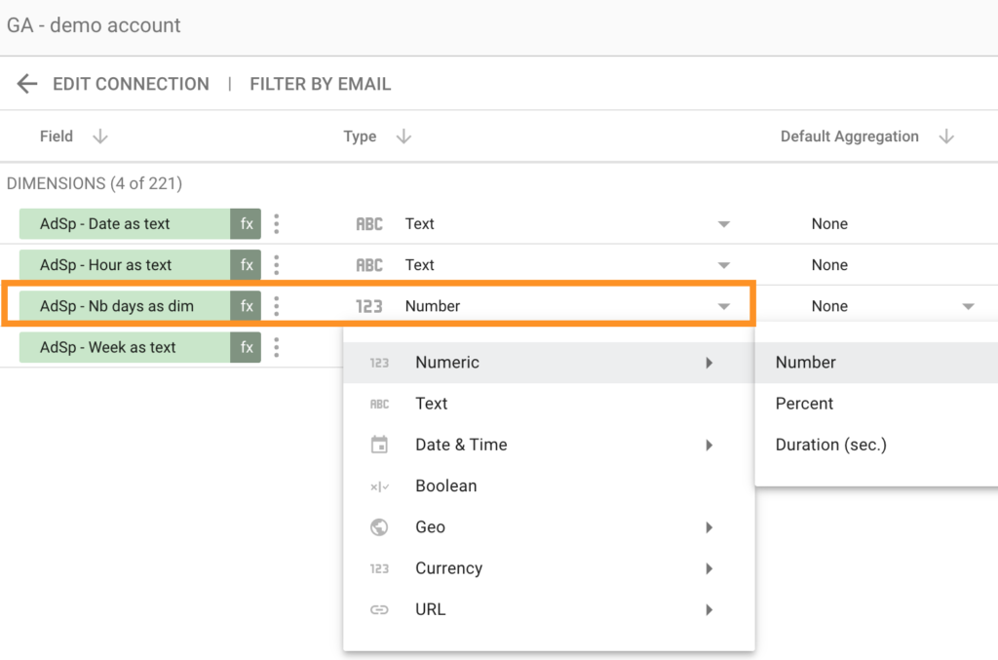Expand the URL submenu
The image size is (998, 660).
point(549,609)
